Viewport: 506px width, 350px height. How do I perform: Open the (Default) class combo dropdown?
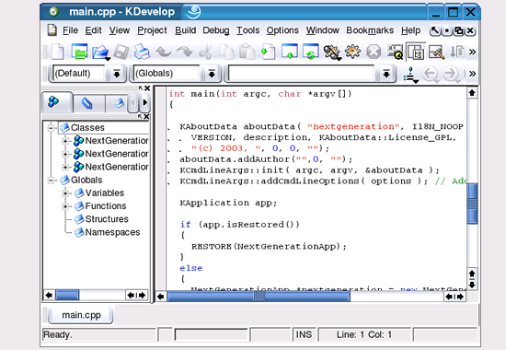pyautogui.click(x=117, y=74)
